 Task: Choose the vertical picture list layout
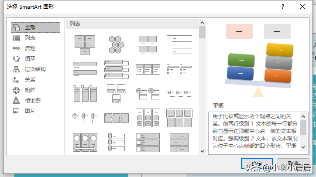pyautogui.click(x=148, y=142)
